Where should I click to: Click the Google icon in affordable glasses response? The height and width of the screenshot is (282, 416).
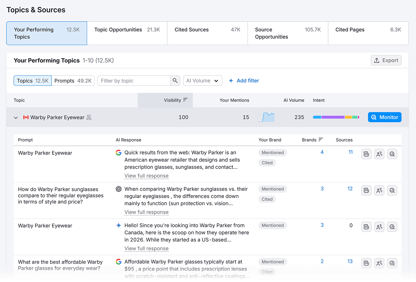point(119,262)
